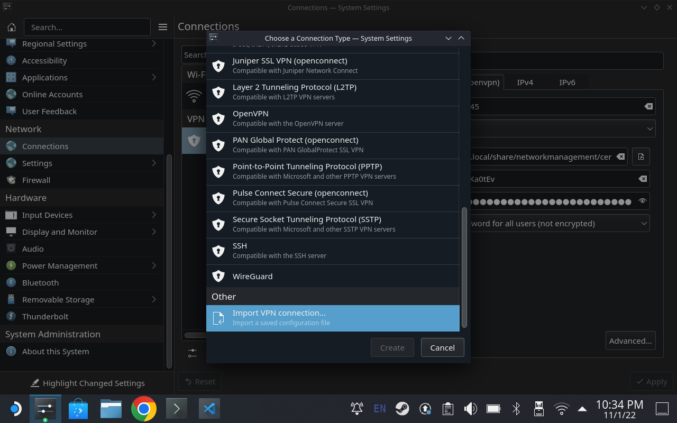This screenshot has height=423, width=677.
Task: Open Dolphin file manager from the taskbar
Action: click(111, 409)
